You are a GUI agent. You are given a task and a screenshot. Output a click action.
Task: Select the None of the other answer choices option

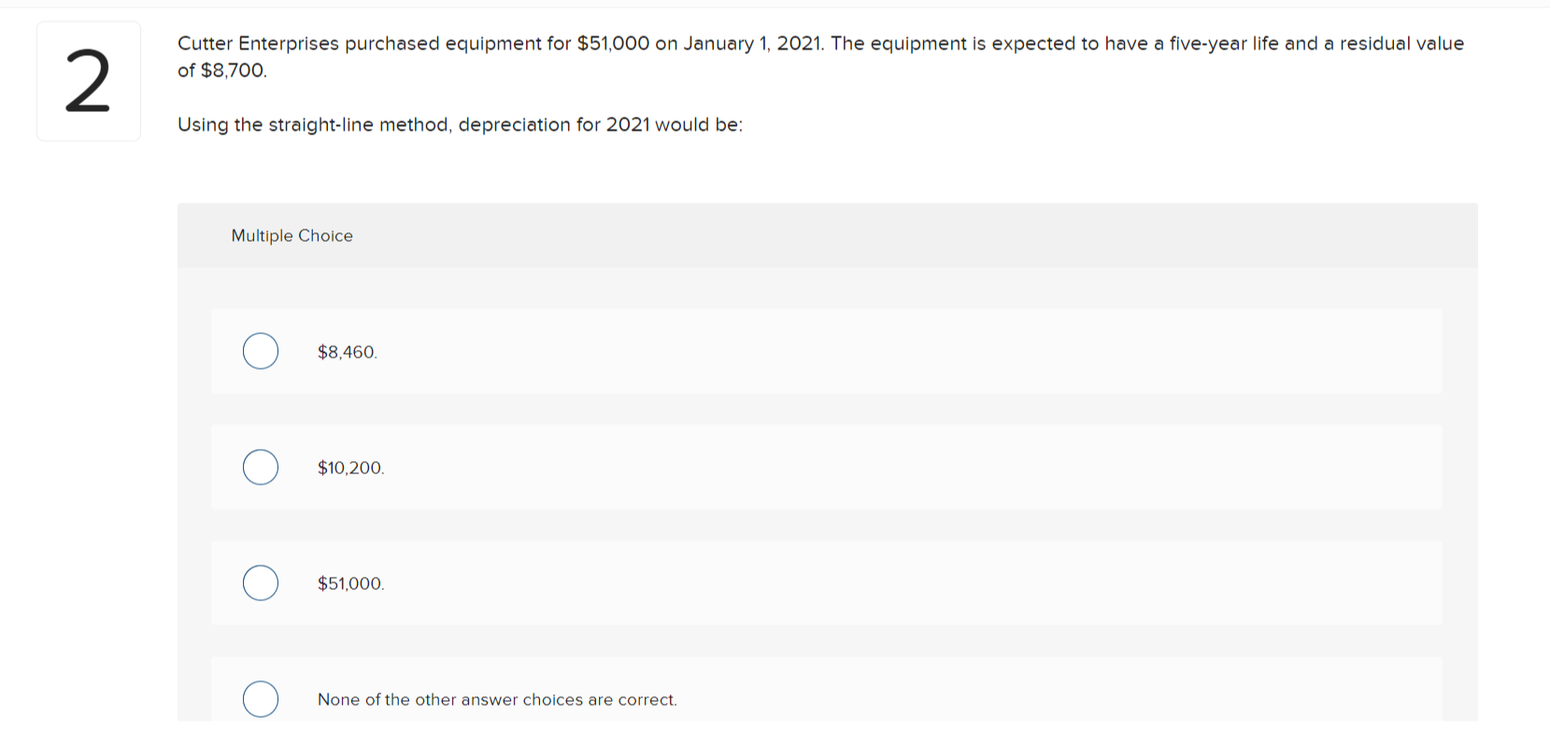click(x=260, y=698)
